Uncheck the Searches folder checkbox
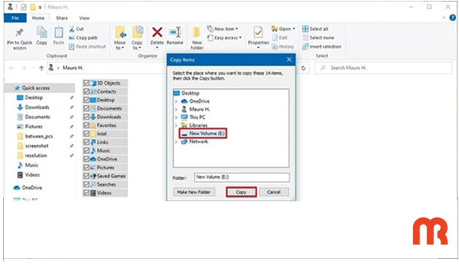Screen dimensions: 459x264 pyautogui.click(x=86, y=185)
